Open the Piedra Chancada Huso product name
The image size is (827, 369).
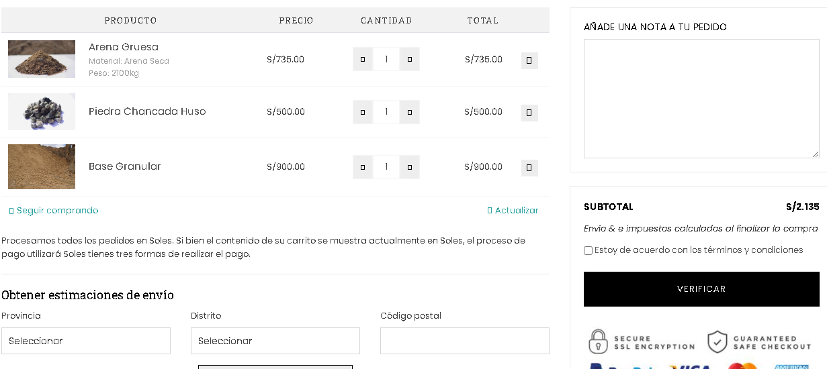(147, 111)
